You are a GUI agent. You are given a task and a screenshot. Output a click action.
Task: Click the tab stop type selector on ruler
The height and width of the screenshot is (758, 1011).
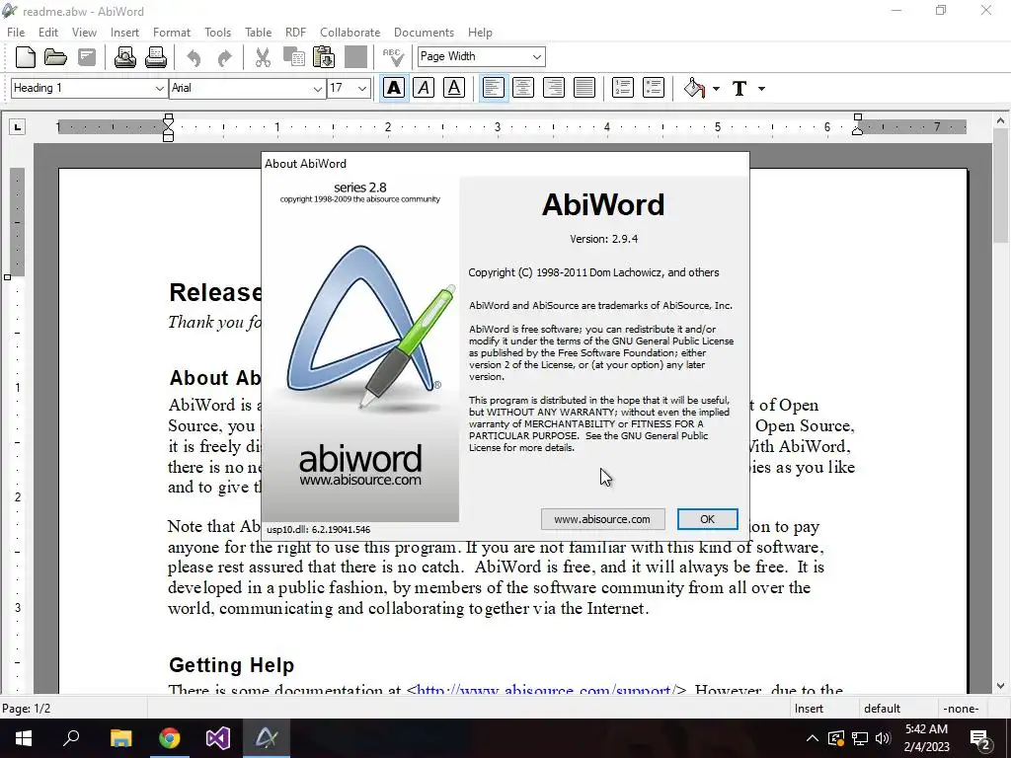[18, 127]
